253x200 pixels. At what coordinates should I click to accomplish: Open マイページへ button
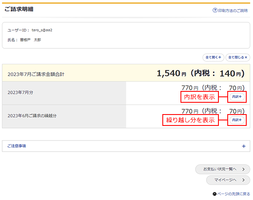pyautogui.click(x=225, y=180)
